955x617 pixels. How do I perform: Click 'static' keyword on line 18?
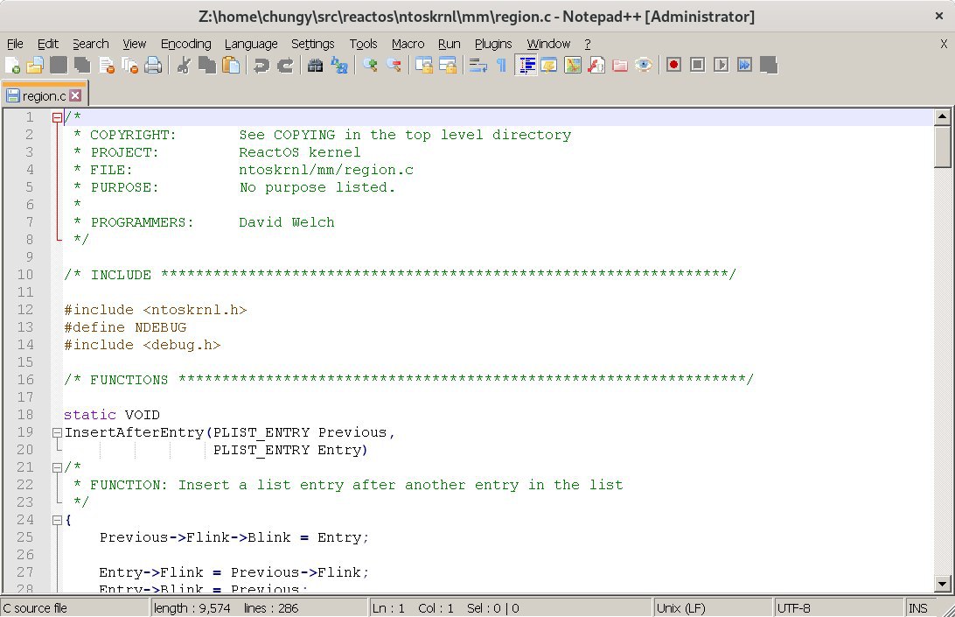click(89, 415)
